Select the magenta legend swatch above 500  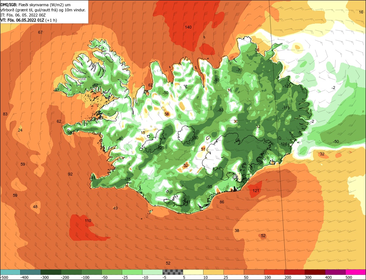pos(356,272)
